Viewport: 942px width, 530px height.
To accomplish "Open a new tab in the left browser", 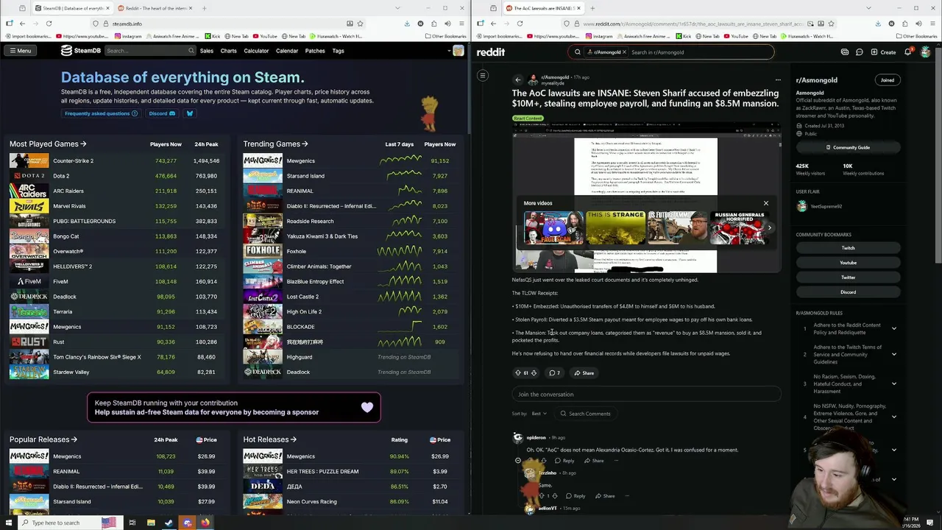I will pos(204,8).
